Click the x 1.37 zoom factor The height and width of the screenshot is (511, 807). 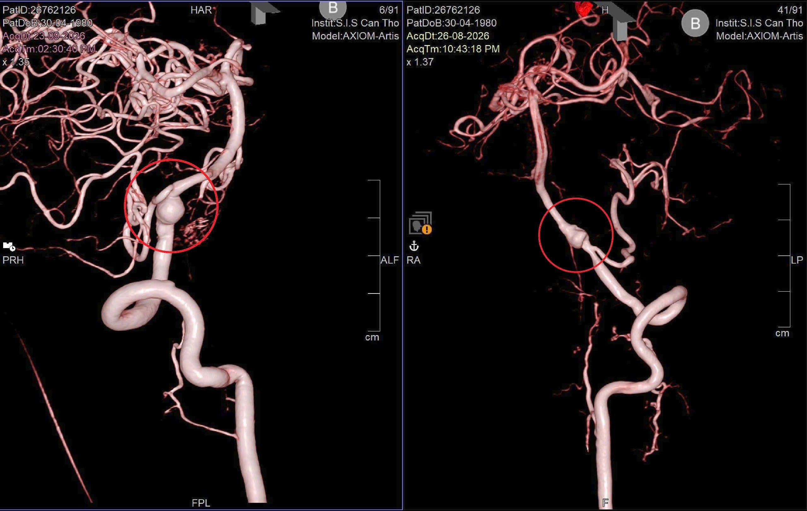click(420, 62)
